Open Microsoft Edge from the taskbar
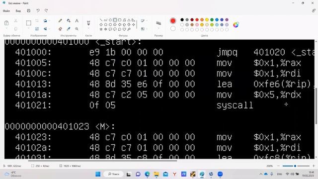The width and height of the screenshot is (318, 179). 147,174
